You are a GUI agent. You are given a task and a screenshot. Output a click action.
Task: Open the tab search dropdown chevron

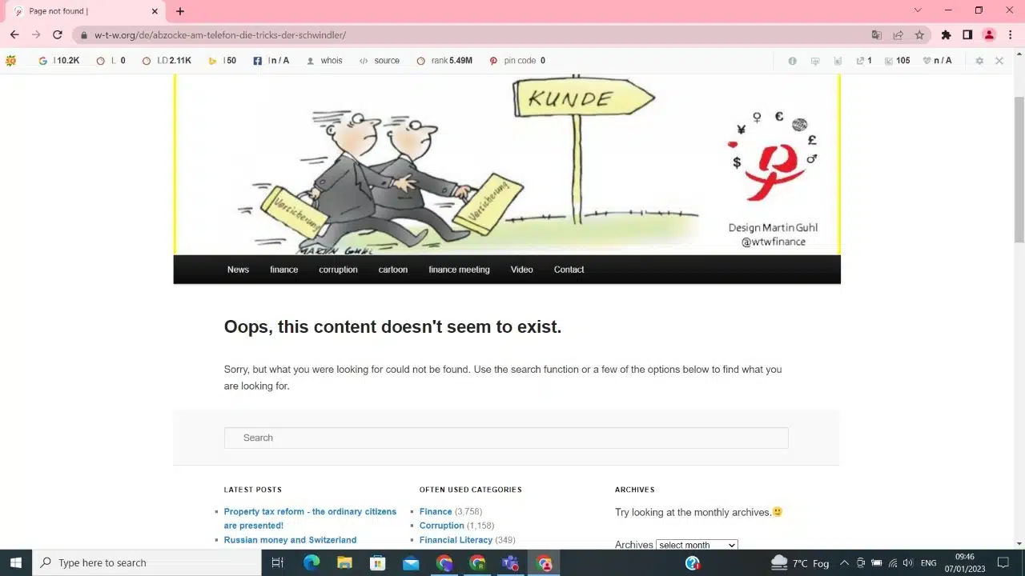click(x=918, y=10)
